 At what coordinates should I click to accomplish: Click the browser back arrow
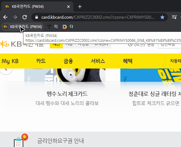(x=5, y=17)
